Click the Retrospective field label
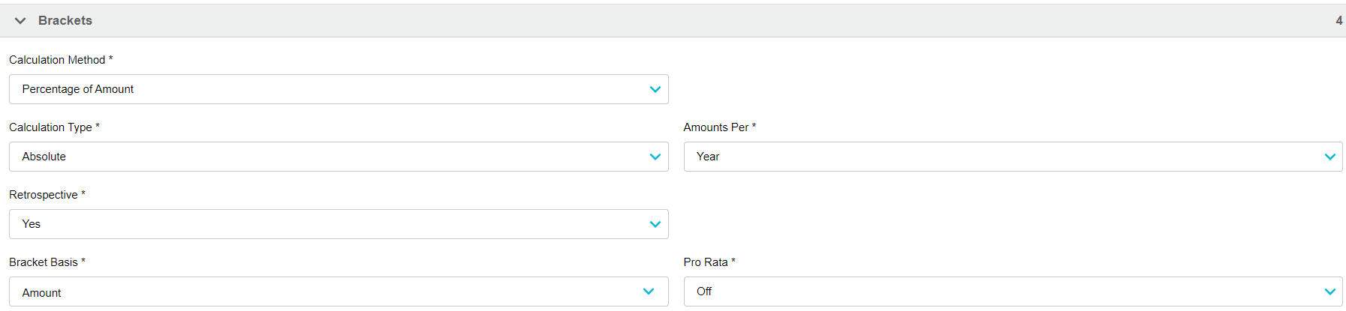This screenshot has height=311, width=1346. tap(44, 195)
